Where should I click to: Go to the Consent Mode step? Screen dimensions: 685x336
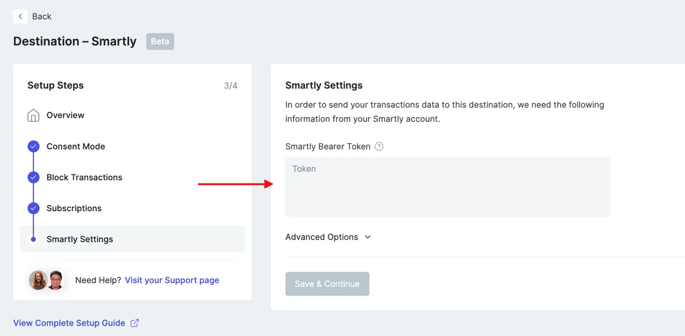pyautogui.click(x=76, y=147)
